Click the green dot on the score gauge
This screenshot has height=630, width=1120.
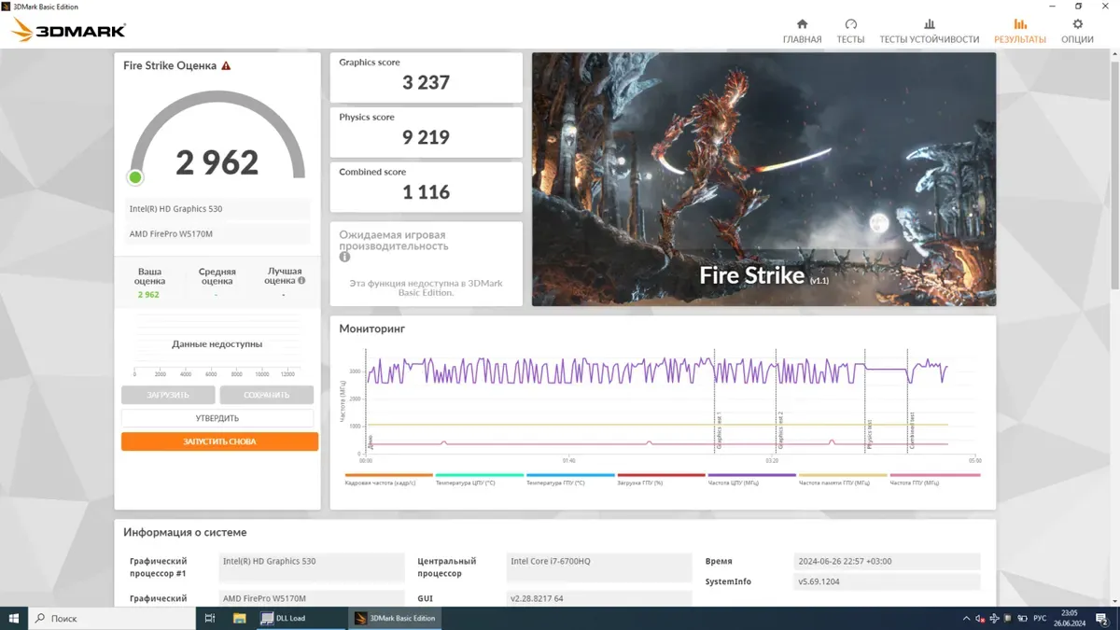pyautogui.click(x=135, y=177)
